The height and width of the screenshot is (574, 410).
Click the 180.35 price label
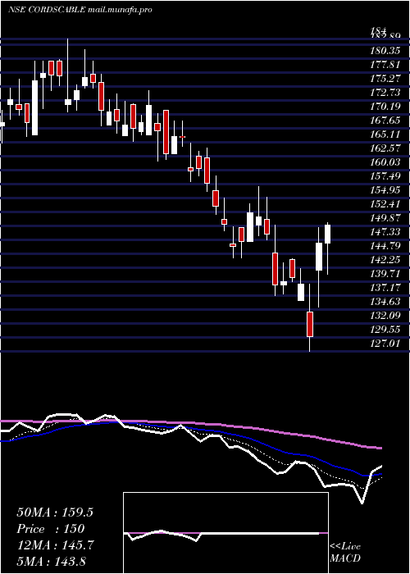385,51
